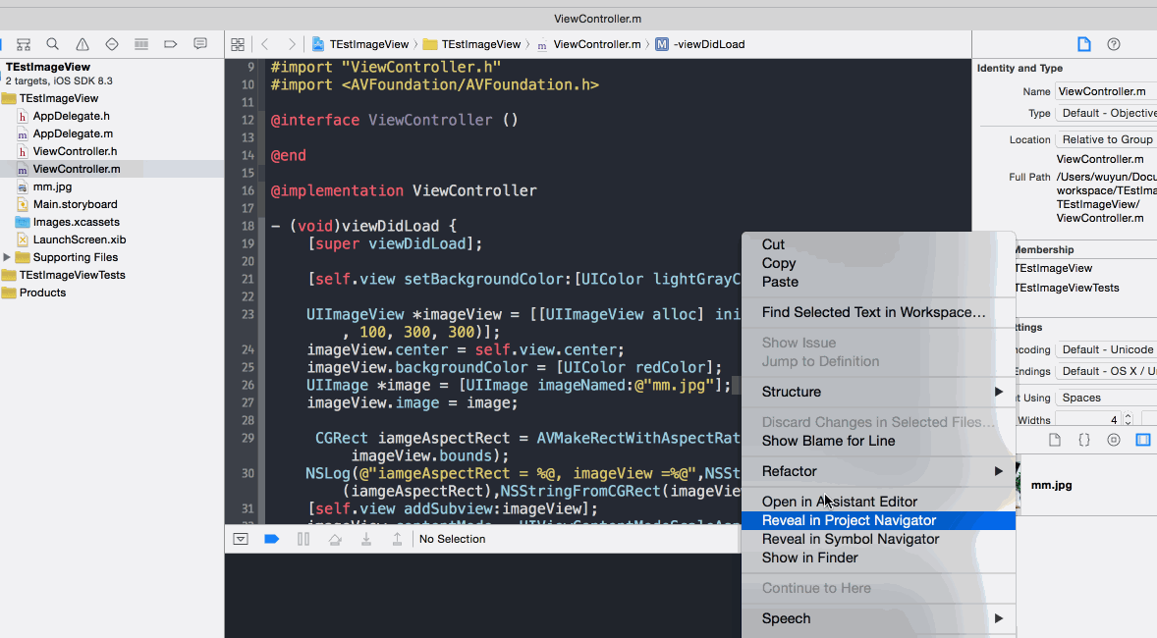Open the Quick Help inspector icon
Image resolution: width=1157 pixels, height=638 pixels.
click(x=1114, y=44)
